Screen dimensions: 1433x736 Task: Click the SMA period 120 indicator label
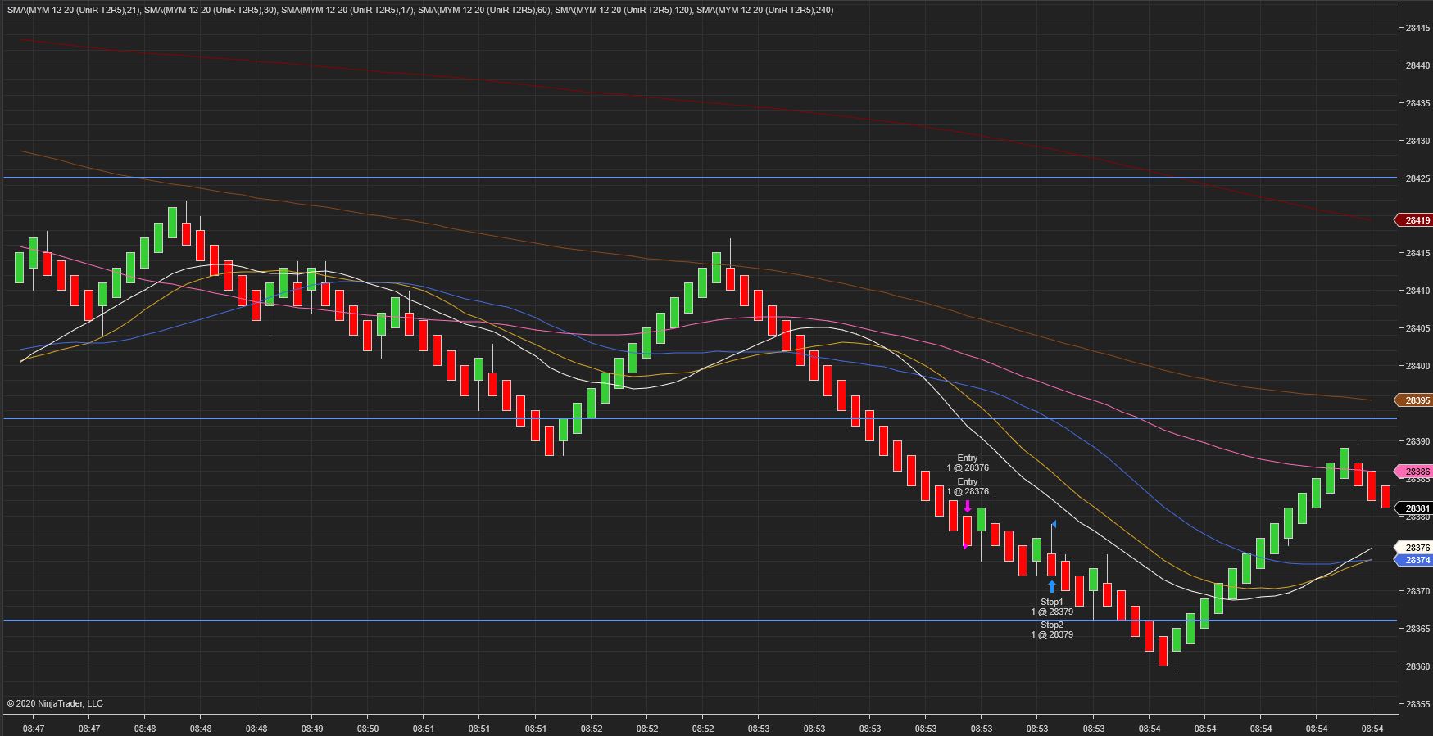(x=624, y=10)
